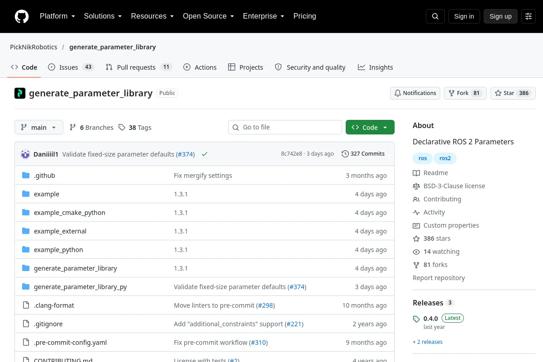543x362 pixels.
Task: Click the .pre-commit-config.yaml file icon
Action: click(26, 343)
